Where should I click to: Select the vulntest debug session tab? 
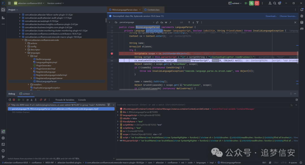click(x=26, y=94)
